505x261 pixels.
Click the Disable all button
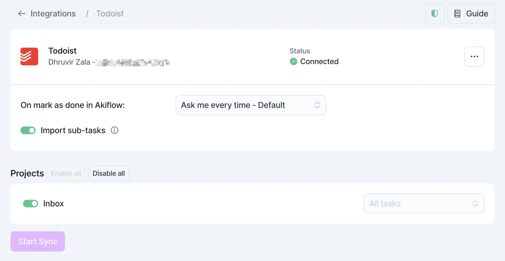[108, 173]
